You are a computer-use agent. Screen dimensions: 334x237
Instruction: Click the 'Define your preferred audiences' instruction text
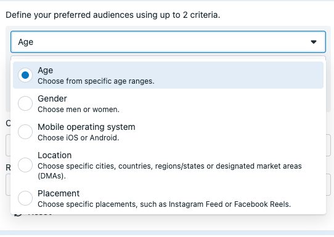tap(113, 15)
